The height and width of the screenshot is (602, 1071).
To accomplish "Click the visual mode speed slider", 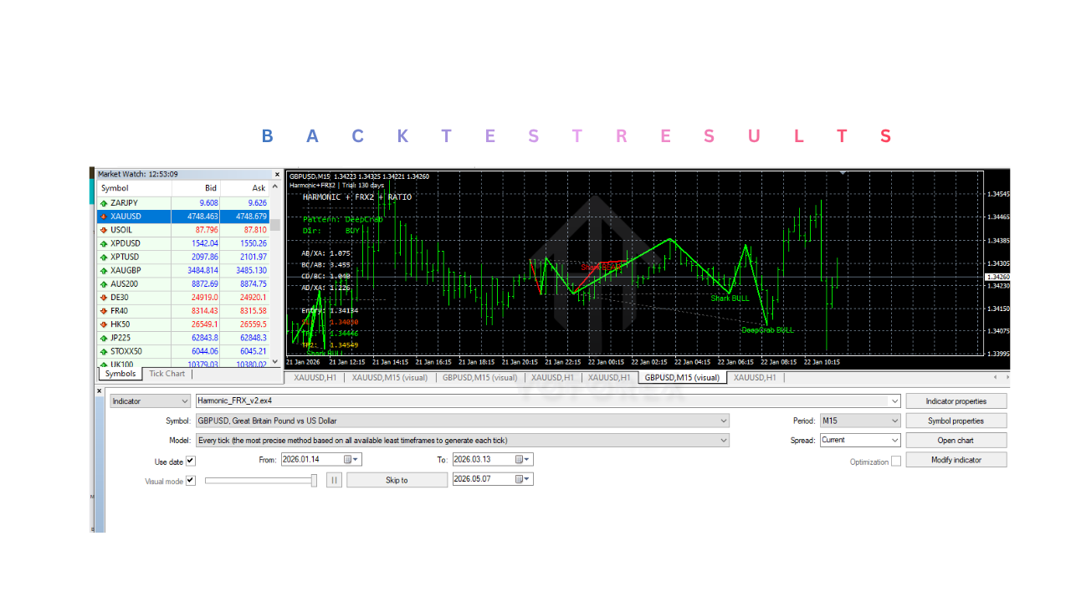I will pos(261,480).
